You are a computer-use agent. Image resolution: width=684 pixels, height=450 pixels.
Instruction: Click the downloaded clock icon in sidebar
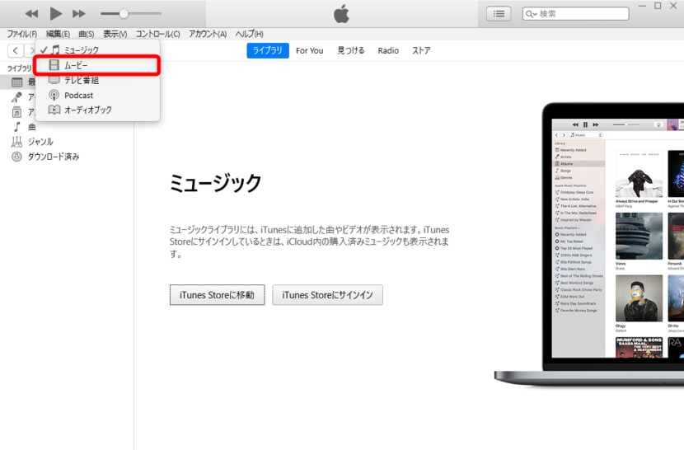(16, 157)
